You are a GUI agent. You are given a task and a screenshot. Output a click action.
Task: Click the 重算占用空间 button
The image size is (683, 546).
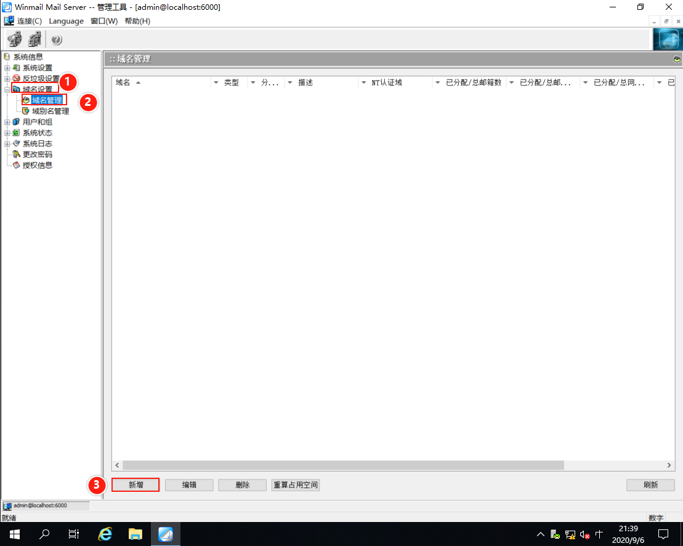pos(296,485)
